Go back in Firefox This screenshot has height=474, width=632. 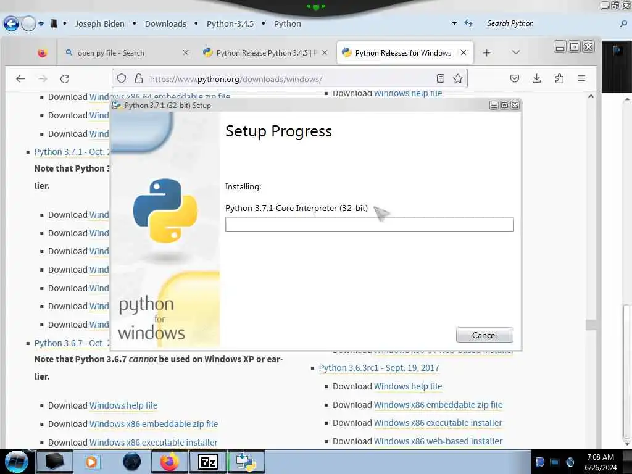[20, 78]
